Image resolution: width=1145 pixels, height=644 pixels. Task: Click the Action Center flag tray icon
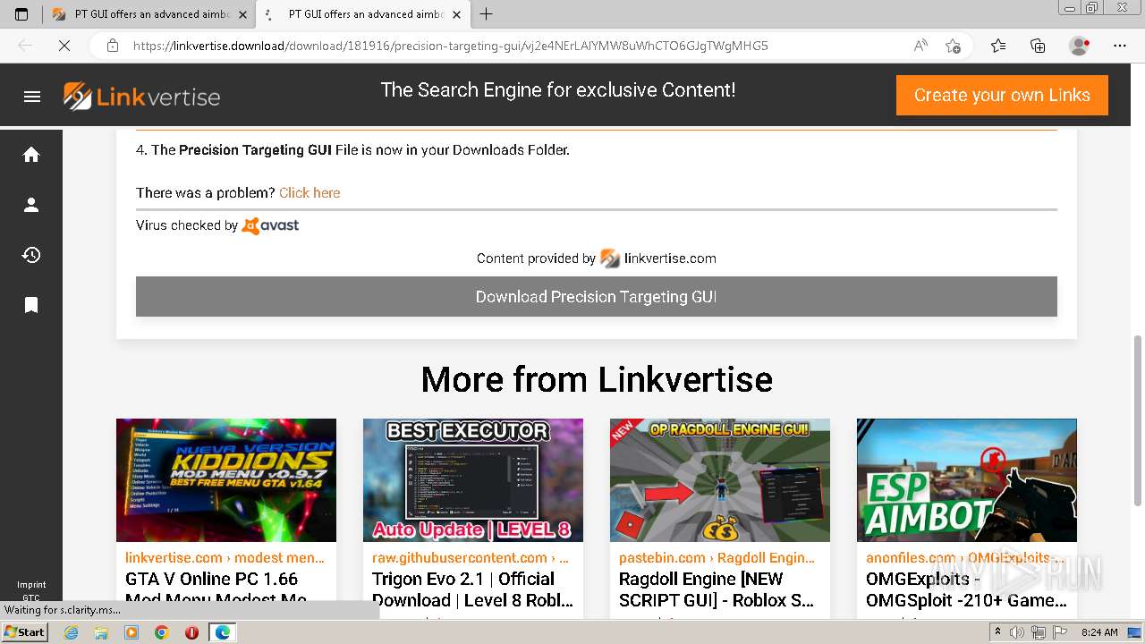[x=1059, y=632]
